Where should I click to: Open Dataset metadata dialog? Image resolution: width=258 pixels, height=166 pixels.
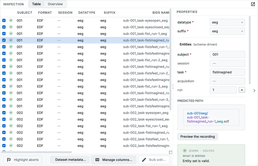coord(70,160)
